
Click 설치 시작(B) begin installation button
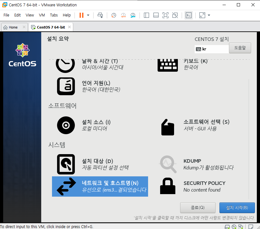click(x=237, y=208)
